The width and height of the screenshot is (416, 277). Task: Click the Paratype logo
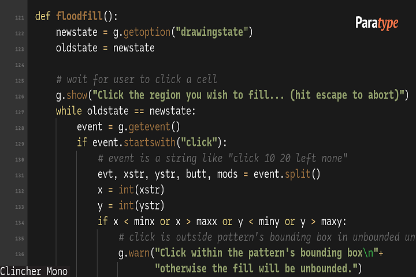click(x=376, y=24)
